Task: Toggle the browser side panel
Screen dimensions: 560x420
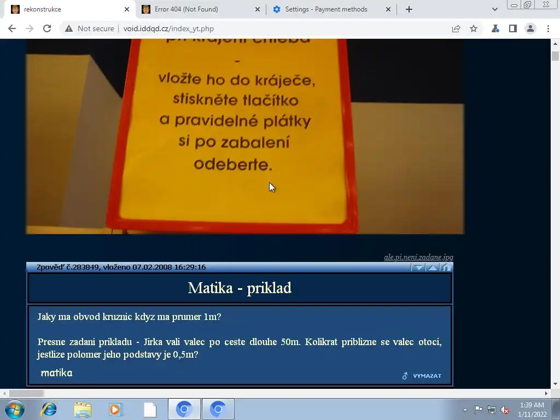Action: pyautogui.click(x=513, y=28)
